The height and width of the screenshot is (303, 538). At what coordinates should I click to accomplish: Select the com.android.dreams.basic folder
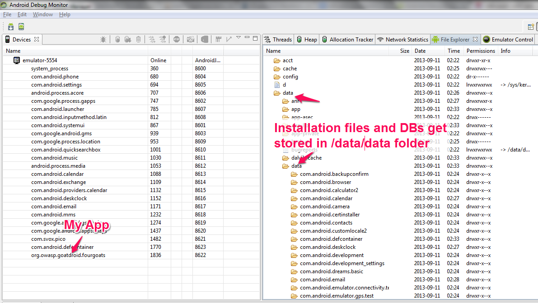332,271
